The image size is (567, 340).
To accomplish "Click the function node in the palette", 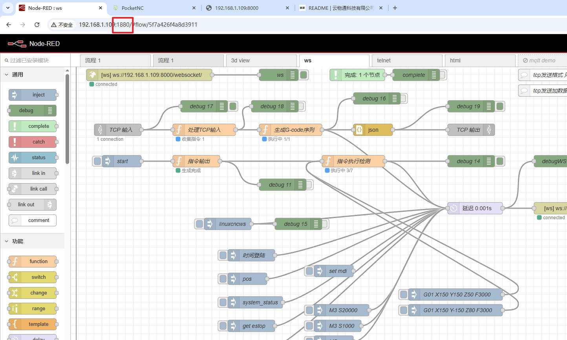I will point(33,262).
